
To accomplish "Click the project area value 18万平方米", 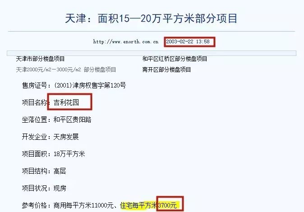I will click(x=69, y=154).
